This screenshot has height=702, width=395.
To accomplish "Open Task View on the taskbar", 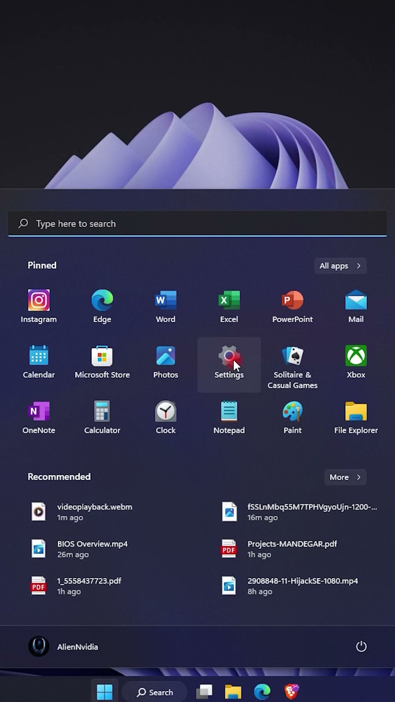I will click(204, 692).
